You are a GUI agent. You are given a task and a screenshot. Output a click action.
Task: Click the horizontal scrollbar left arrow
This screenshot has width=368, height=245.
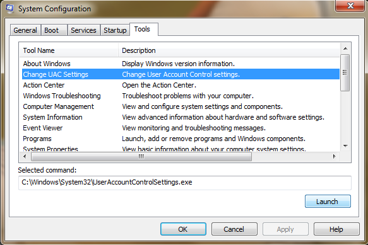[25, 156]
